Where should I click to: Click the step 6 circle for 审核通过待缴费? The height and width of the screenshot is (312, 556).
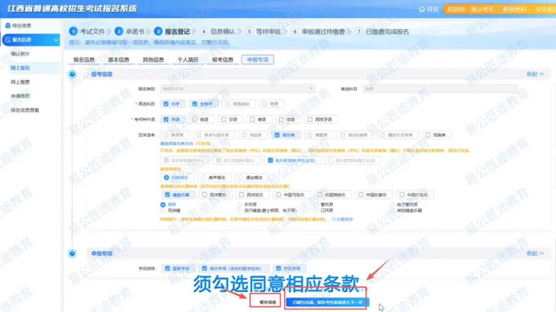click(294, 31)
